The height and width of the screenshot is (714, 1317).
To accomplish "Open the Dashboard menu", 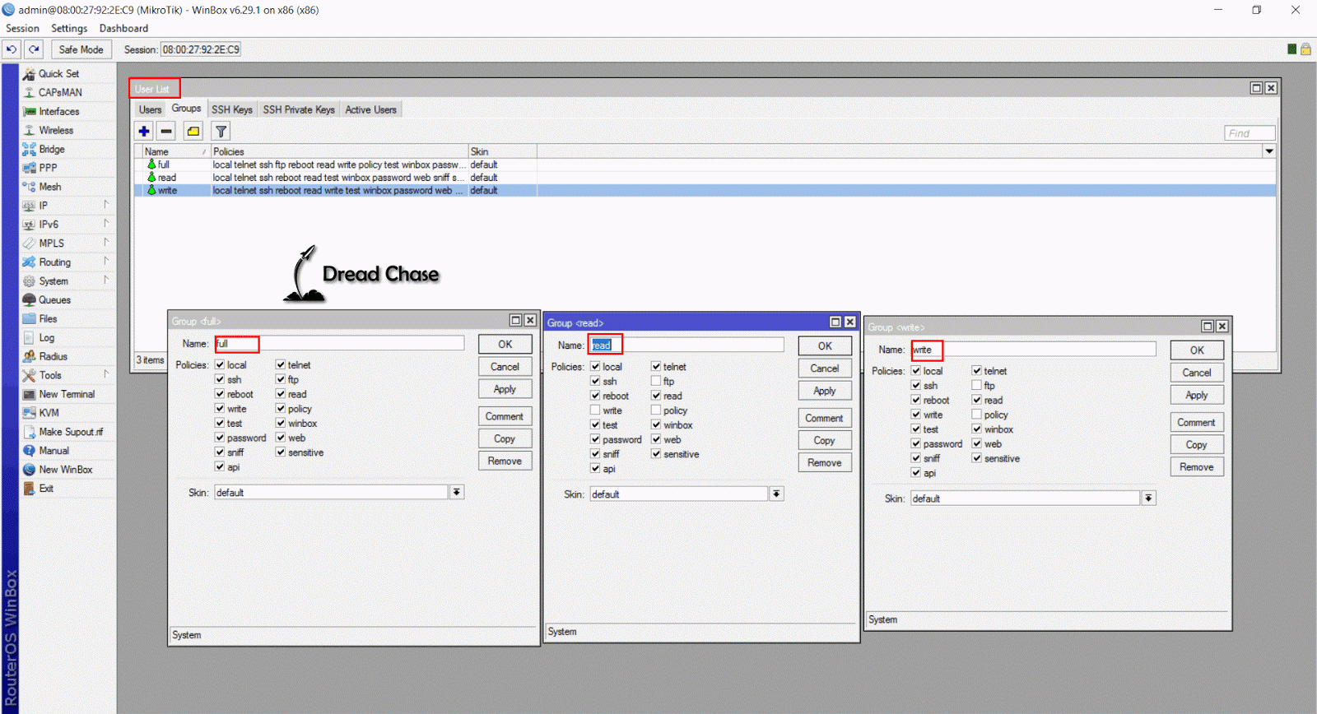I will (123, 28).
